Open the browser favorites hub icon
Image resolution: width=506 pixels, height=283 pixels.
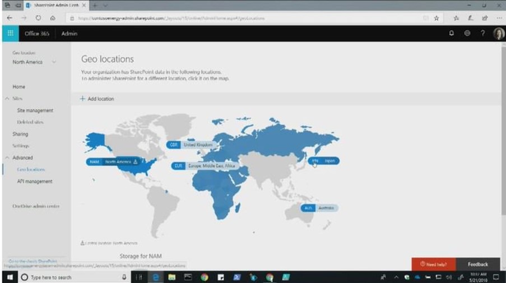[456, 18]
